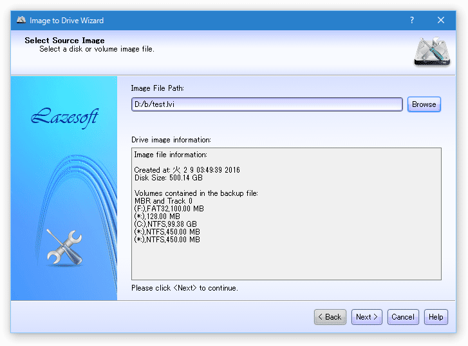The height and width of the screenshot is (346, 468).
Task: Click the title bar question mark help icon
Action: (x=412, y=21)
